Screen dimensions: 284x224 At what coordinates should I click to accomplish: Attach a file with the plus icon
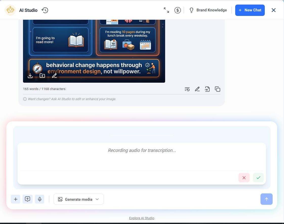15,199
